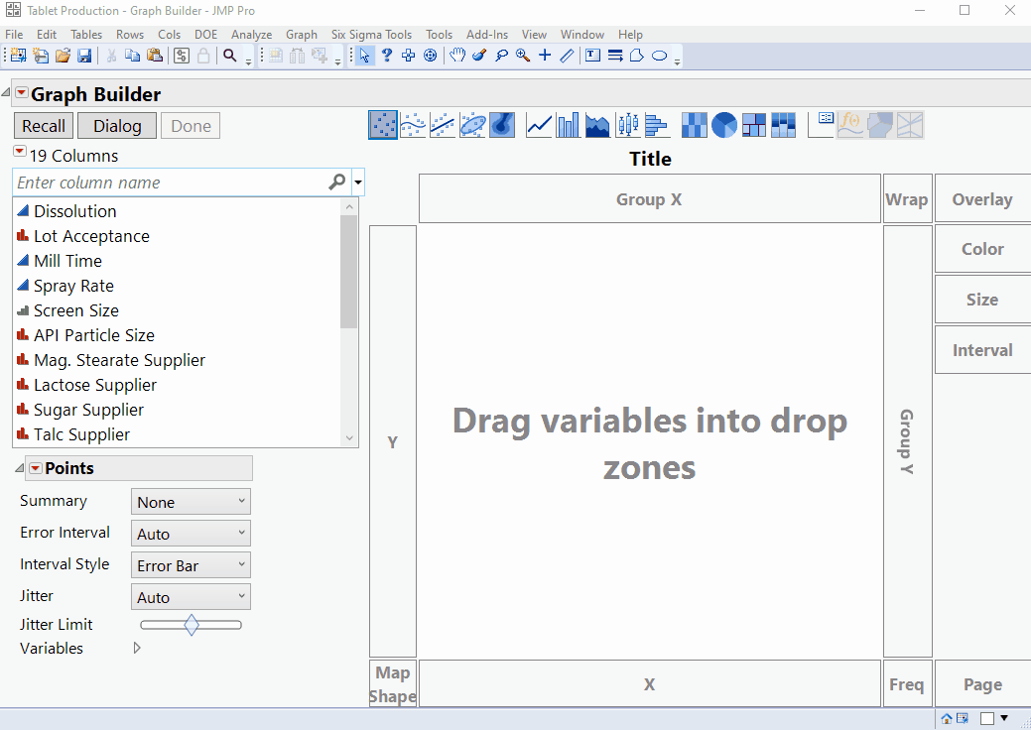Select the Heatmap element type
Viewport: 1031px width, 730px height.
coord(694,124)
